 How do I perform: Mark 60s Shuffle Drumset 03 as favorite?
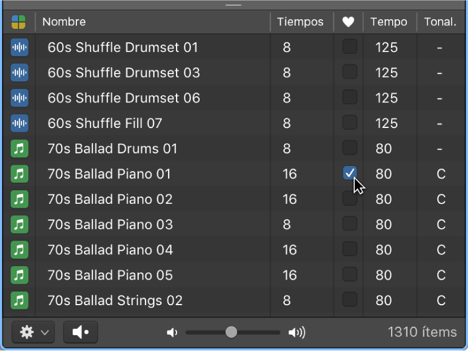click(350, 72)
